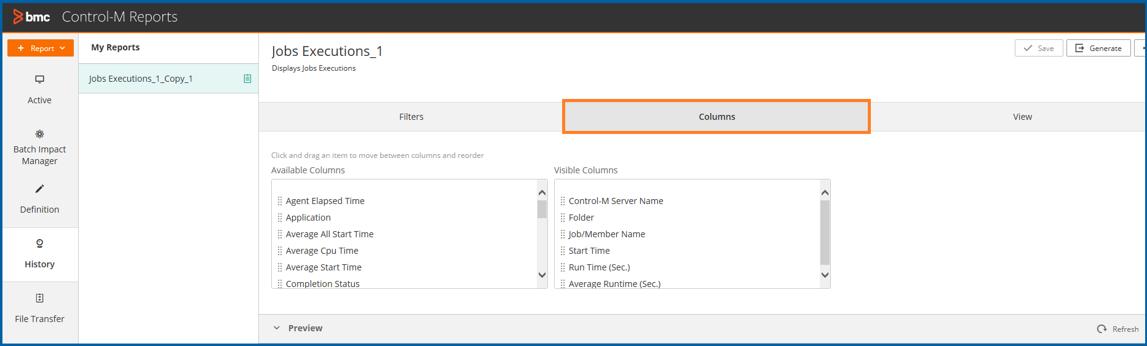The width and height of the screenshot is (1147, 346).
Task: Select the Columns tab
Action: click(x=716, y=117)
